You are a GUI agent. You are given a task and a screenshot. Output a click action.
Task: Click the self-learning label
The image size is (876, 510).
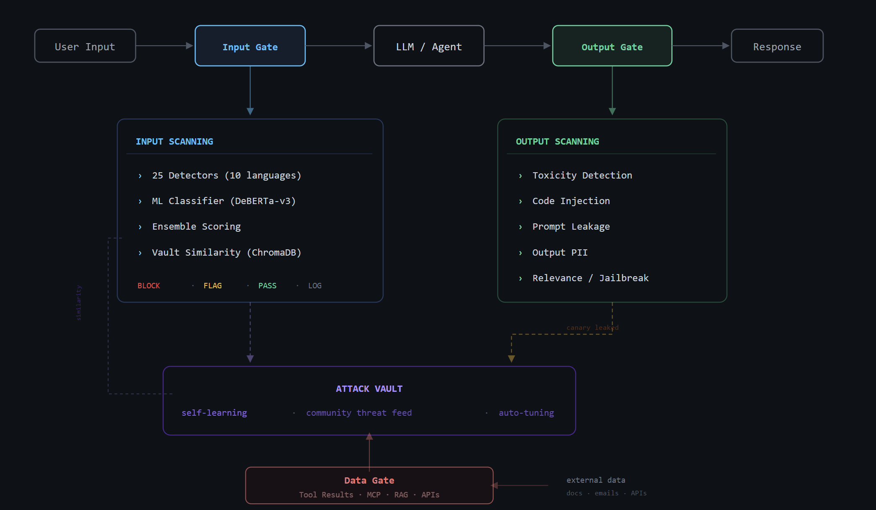pos(214,413)
